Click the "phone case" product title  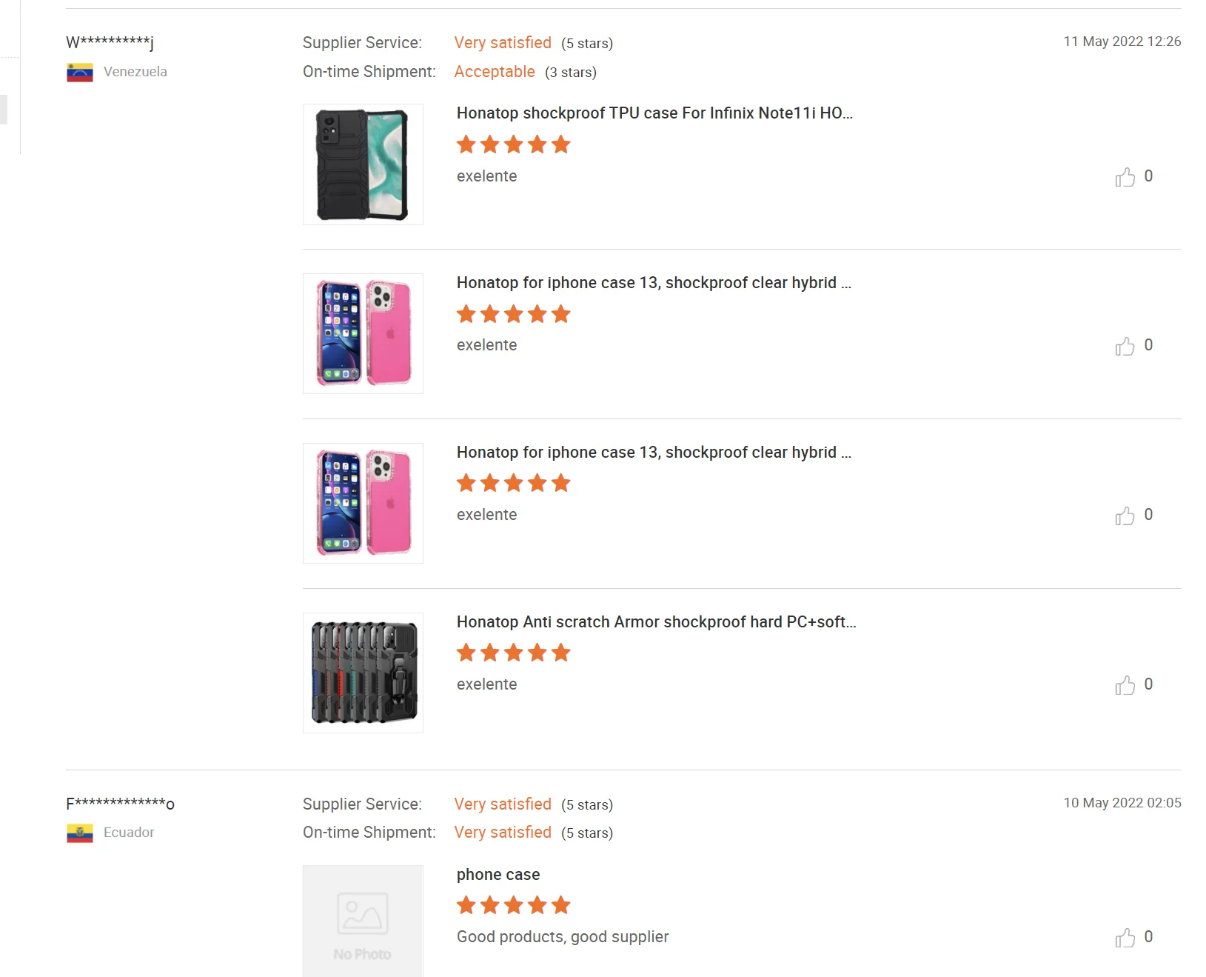tap(498, 875)
